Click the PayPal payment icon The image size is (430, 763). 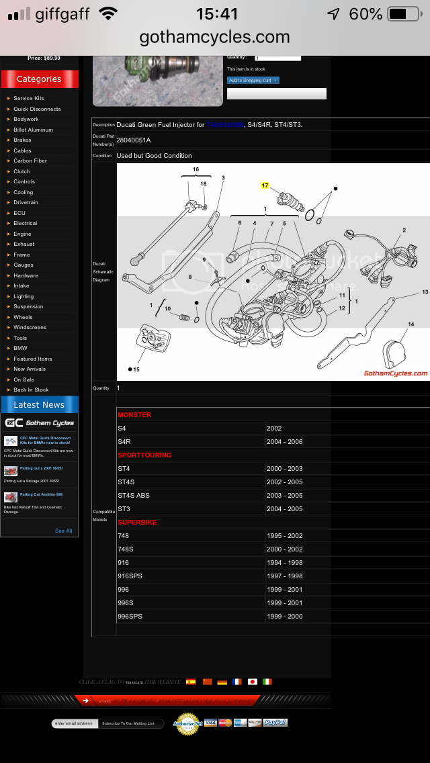coord(275,723)
